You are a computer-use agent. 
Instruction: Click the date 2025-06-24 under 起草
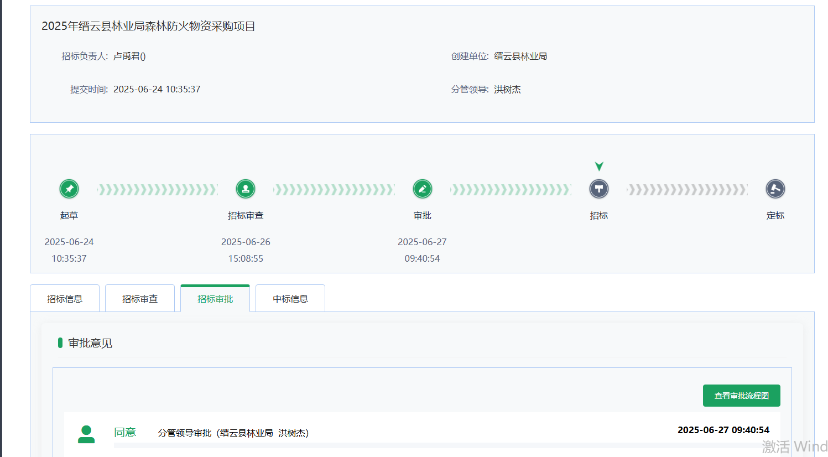(69, 242)
